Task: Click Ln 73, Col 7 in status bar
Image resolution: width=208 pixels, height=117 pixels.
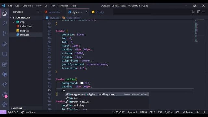Action: 118,112
